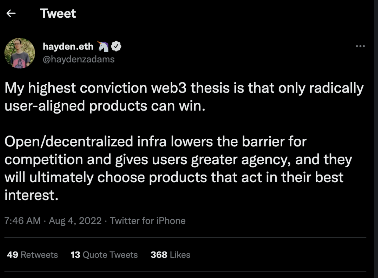Open the @haydenzadams handle link
Screen dimensions: 378x278
tap(79, 59)
